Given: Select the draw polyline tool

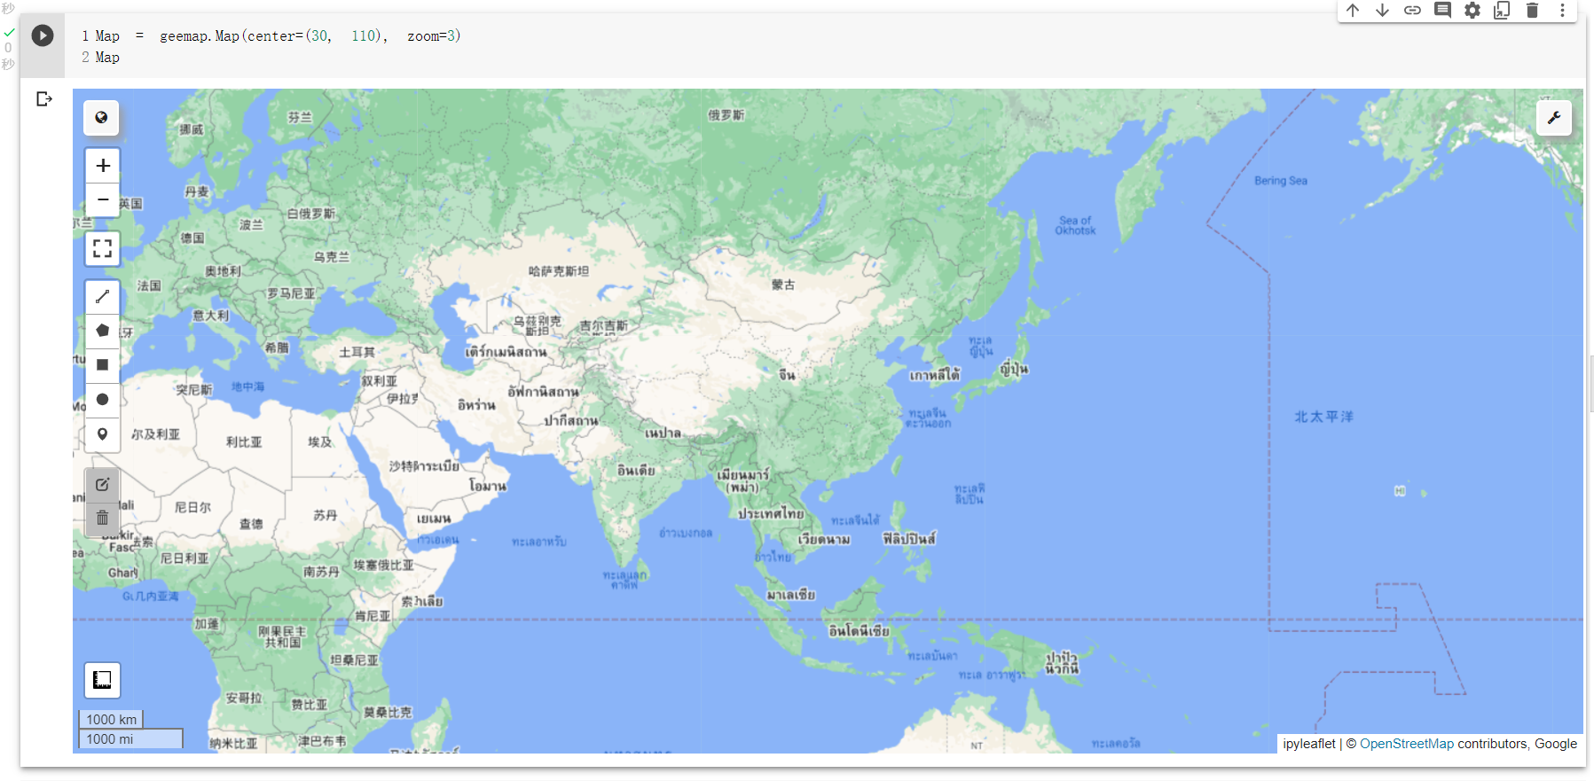Looking at the screenshot, I should coord(103,296).
